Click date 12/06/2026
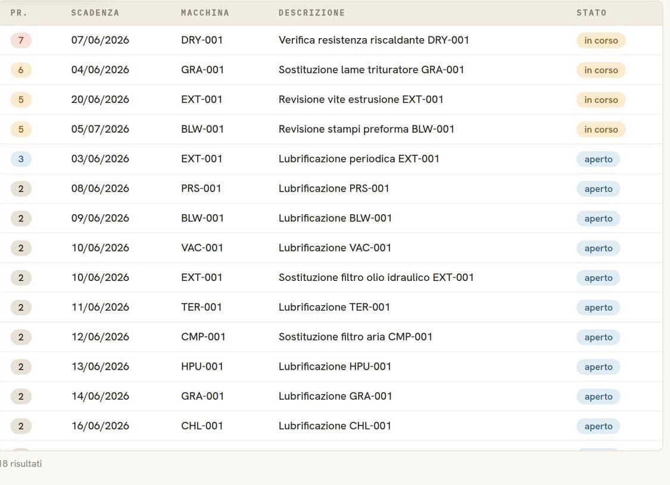Viewport: 670px width, 485px height. tap(100, 337)
